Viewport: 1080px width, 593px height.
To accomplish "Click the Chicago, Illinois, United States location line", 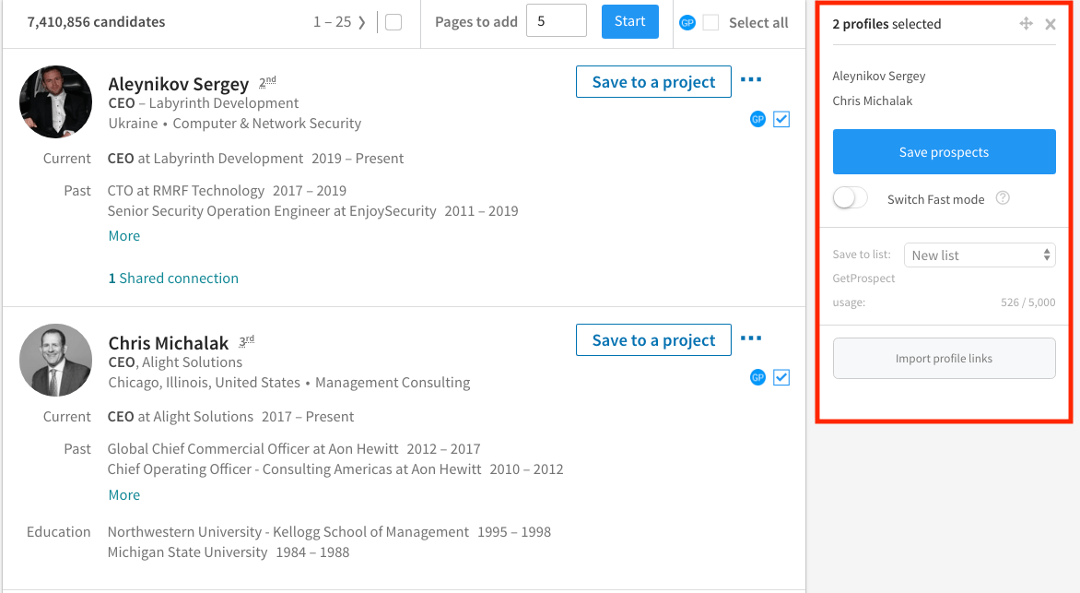I will pyautogui.click(x=205, y=383).
